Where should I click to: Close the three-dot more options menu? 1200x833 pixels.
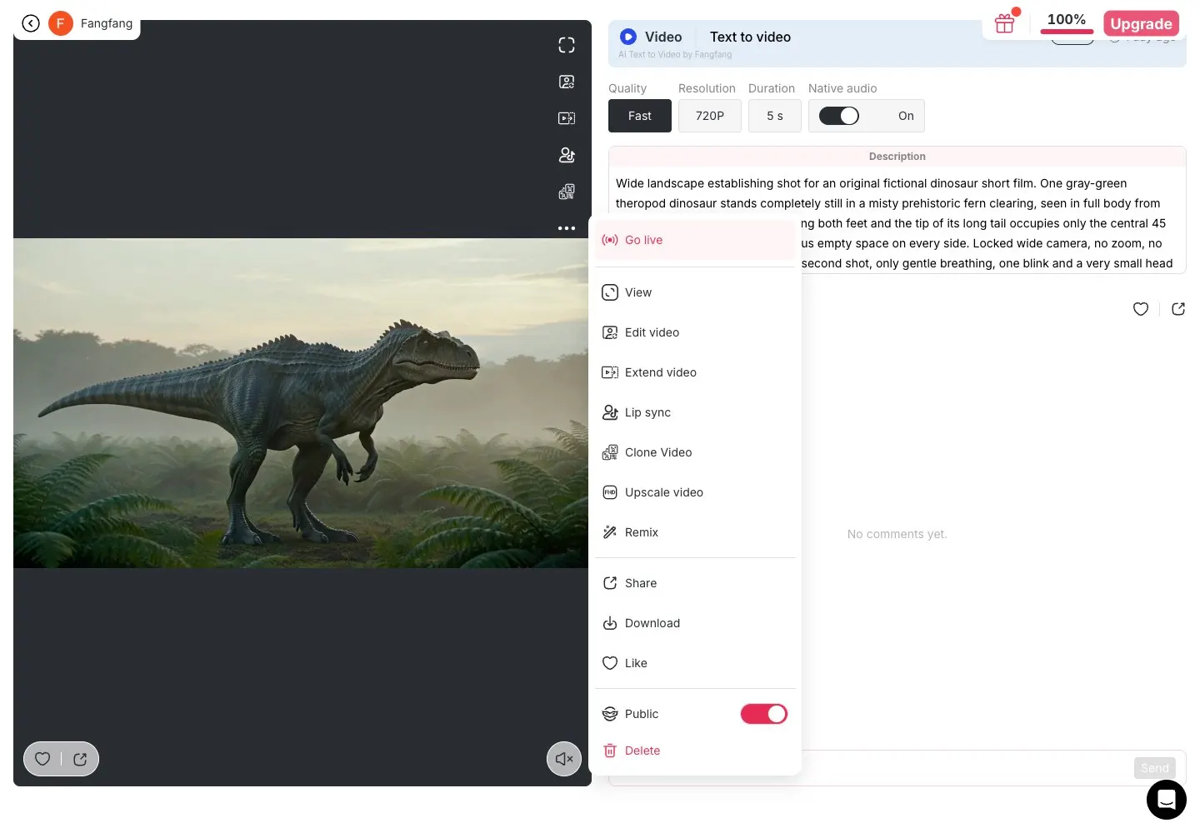567,228
